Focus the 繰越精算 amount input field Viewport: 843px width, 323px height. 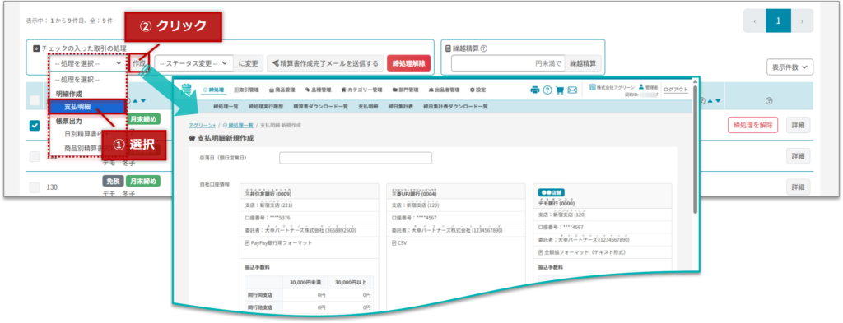click(507, 63)
